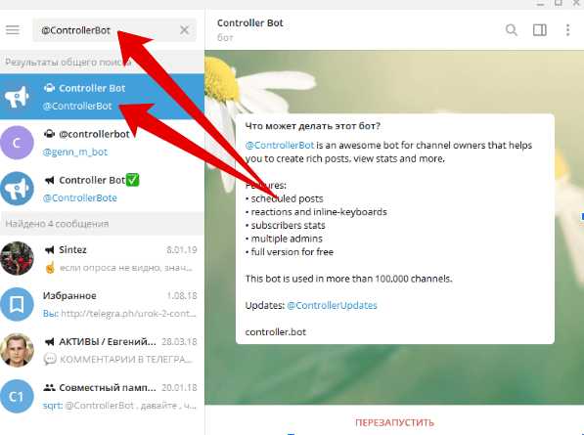Select the Controller Bot @ControllerBot result

[102, 97]
